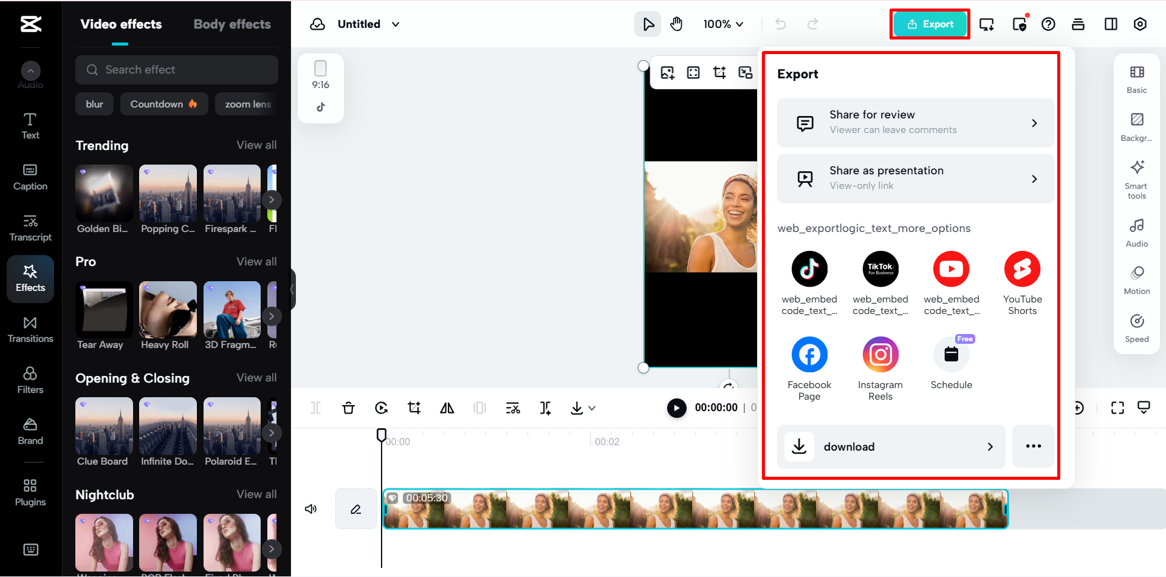Play the video preview
The image size is (1166, 577).
(676, 408)
